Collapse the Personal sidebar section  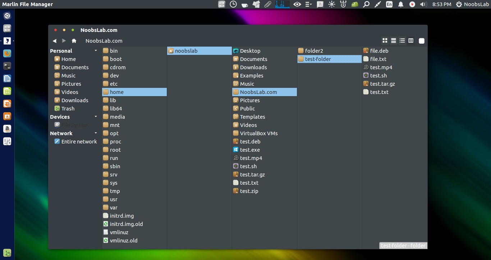tap(96, 51)
